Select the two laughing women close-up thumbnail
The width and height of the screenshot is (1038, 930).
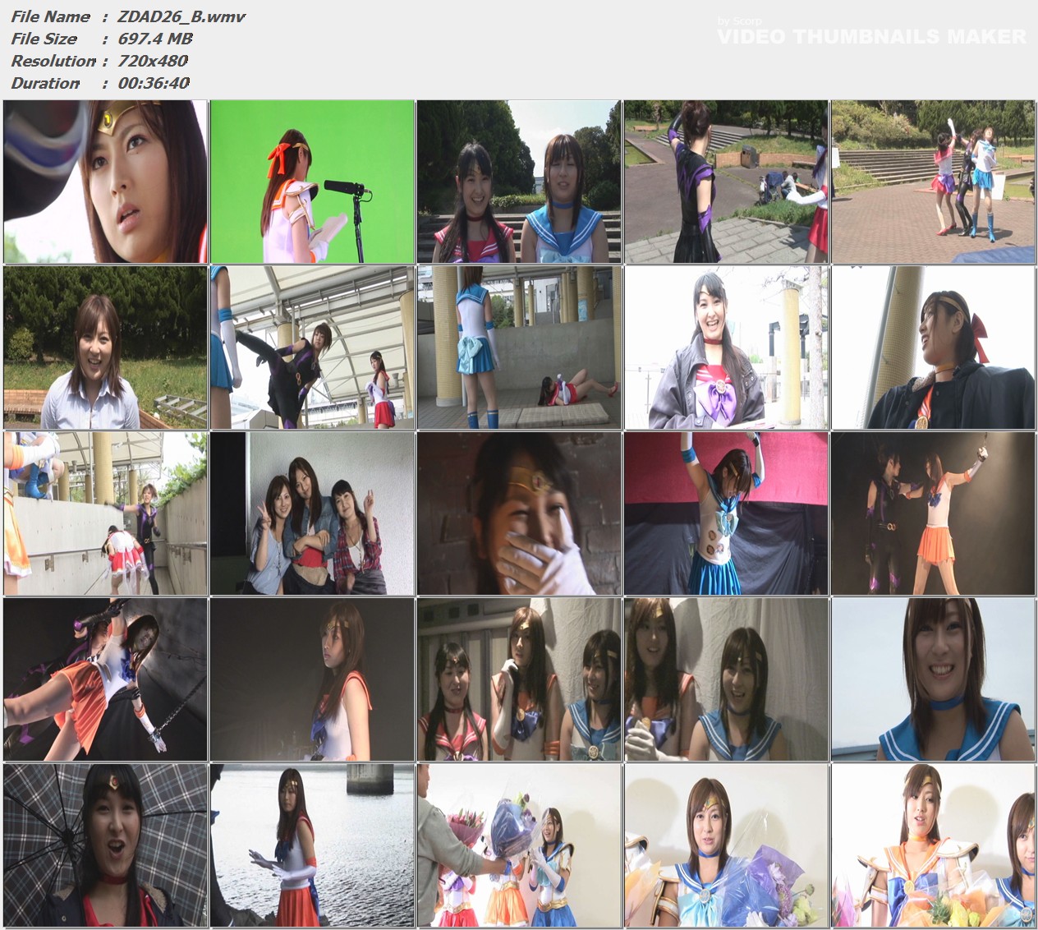pos(726,679)
